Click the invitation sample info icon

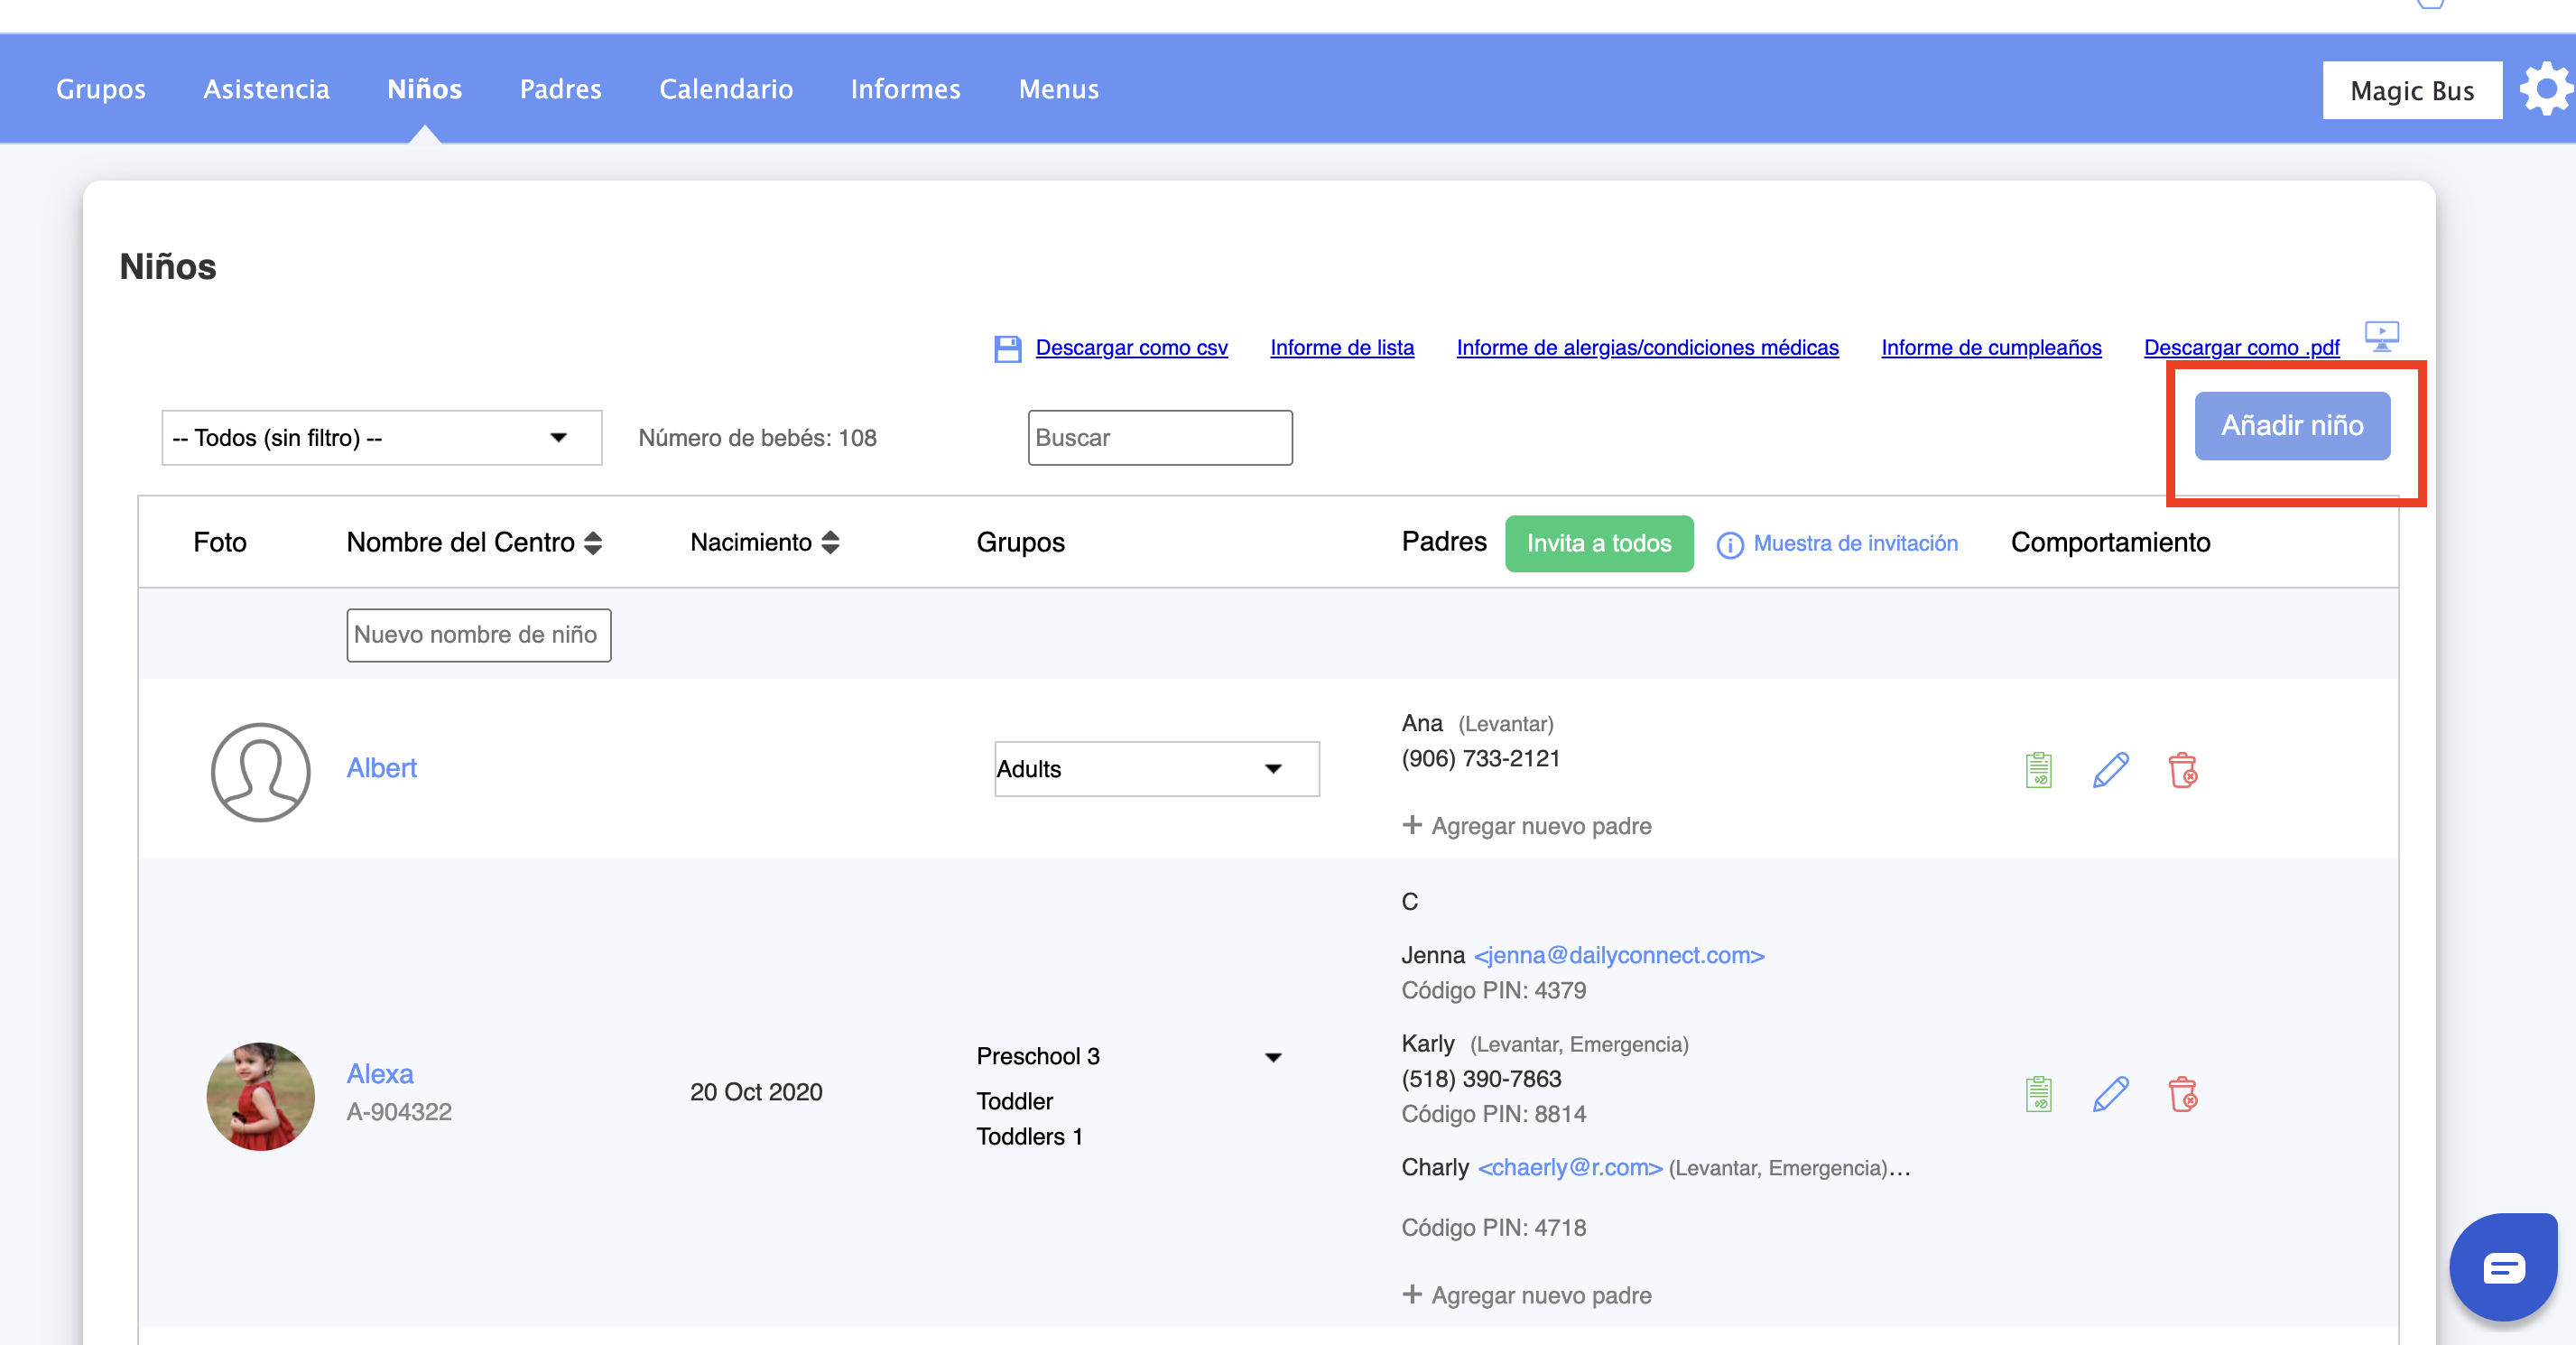click(x=1729, y=545)
